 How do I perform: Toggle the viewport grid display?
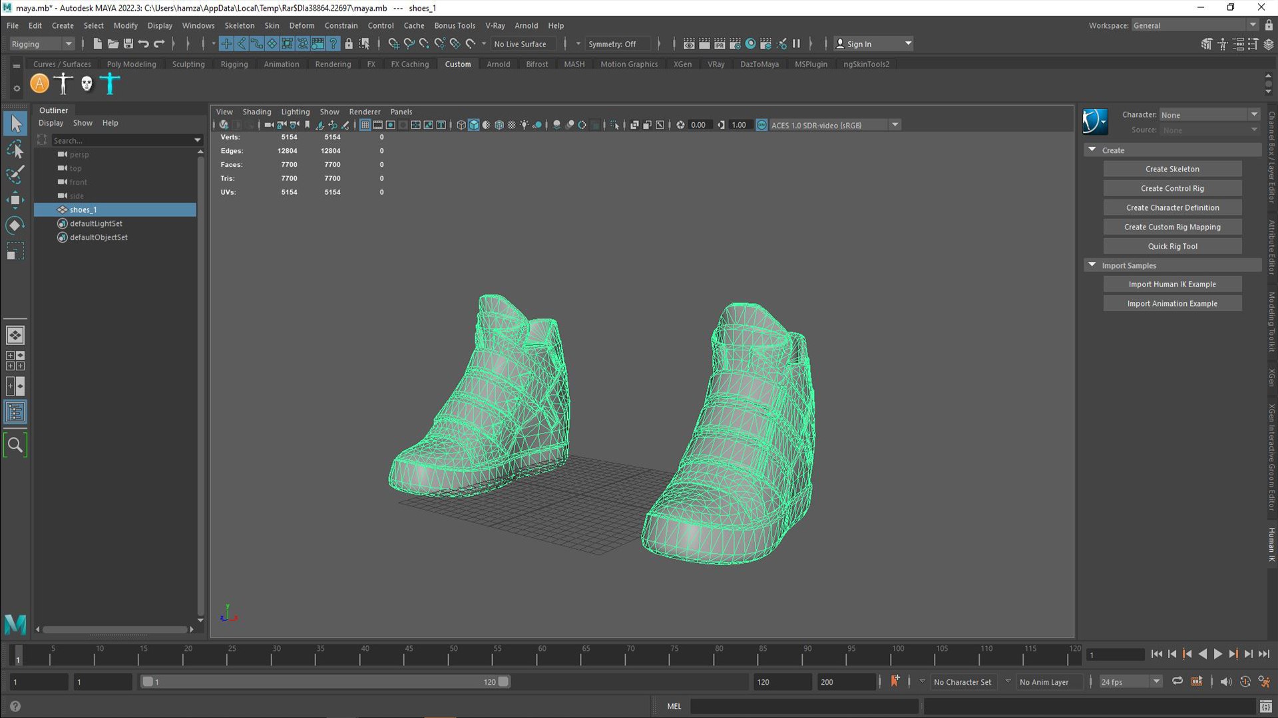click(365, 125)
